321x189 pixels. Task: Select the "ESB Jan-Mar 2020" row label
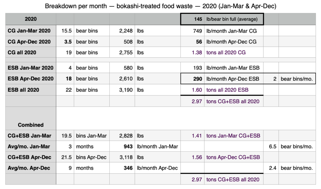click(x=31, y=67)
